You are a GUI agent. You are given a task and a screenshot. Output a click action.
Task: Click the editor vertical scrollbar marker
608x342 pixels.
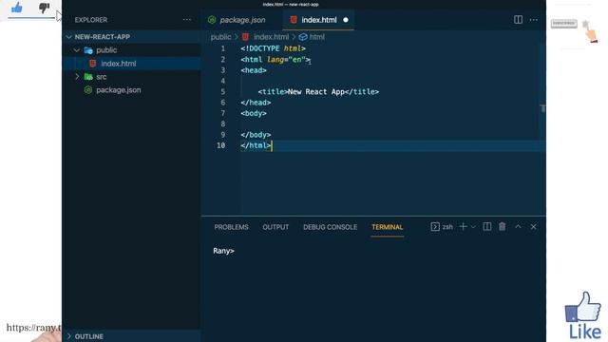[542, 108]
